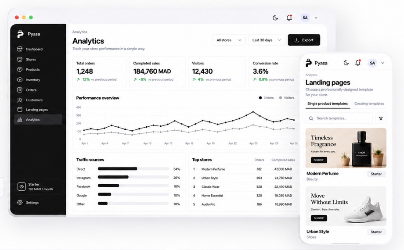Toggle dark mode moon in the mobile panel
This screenshot has height=250, width=404.
tap(346, 63)
